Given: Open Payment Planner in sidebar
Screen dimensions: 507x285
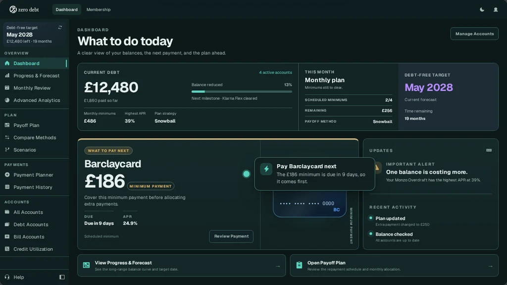Looking at the screenshot, I should [34, 175].
